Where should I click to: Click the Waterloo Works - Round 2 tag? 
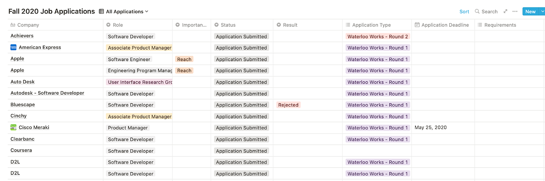point(378,36)
